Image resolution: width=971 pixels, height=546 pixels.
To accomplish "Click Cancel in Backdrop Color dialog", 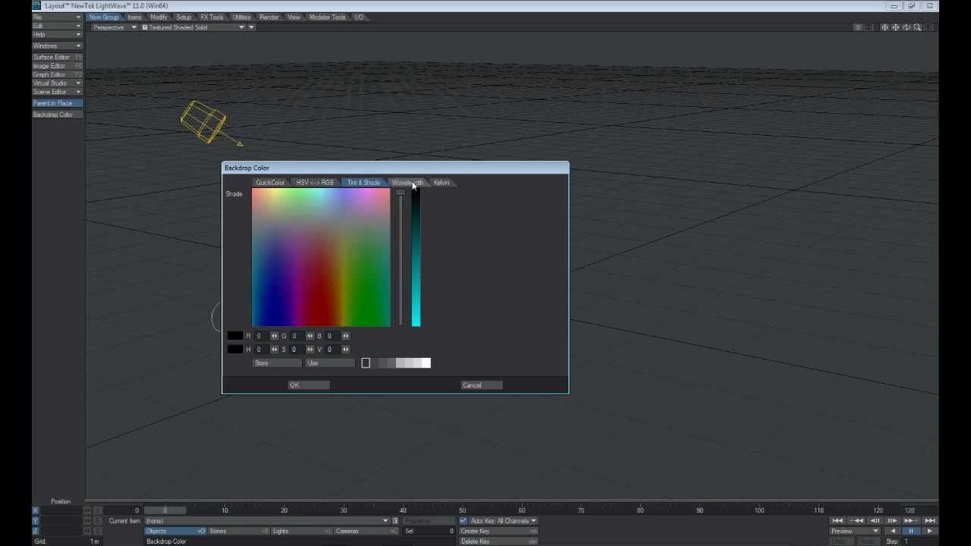I will pyautogui.click(x=482, y=385).
